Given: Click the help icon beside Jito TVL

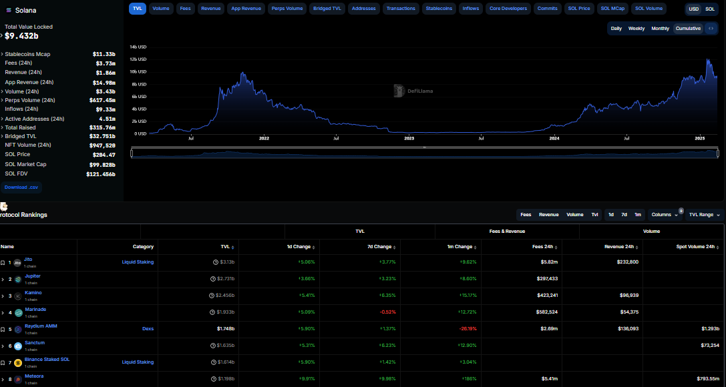Looking at the screenshot, I should pyautogui.click(x=215, y=262).
